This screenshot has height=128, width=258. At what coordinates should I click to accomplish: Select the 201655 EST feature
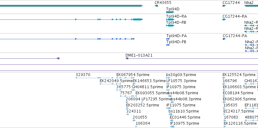[x=134, y=120]
